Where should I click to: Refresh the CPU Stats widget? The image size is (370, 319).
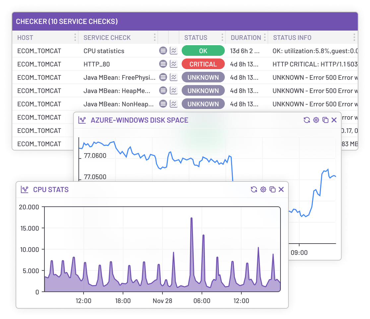click(254, 189)
